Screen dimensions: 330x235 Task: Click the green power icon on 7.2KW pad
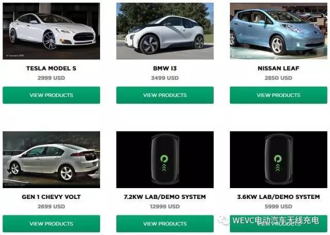click(x=164, y=159)
